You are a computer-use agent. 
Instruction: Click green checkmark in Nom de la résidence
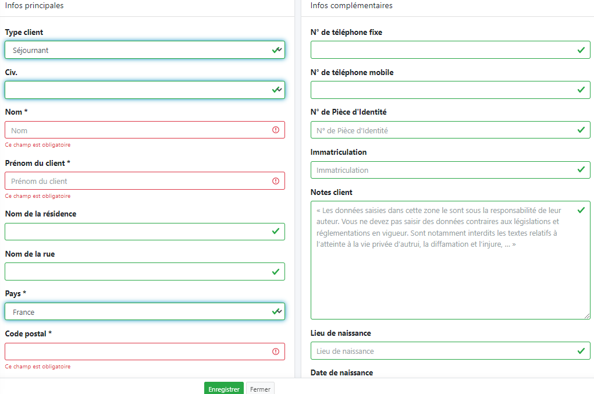(276, 232)
